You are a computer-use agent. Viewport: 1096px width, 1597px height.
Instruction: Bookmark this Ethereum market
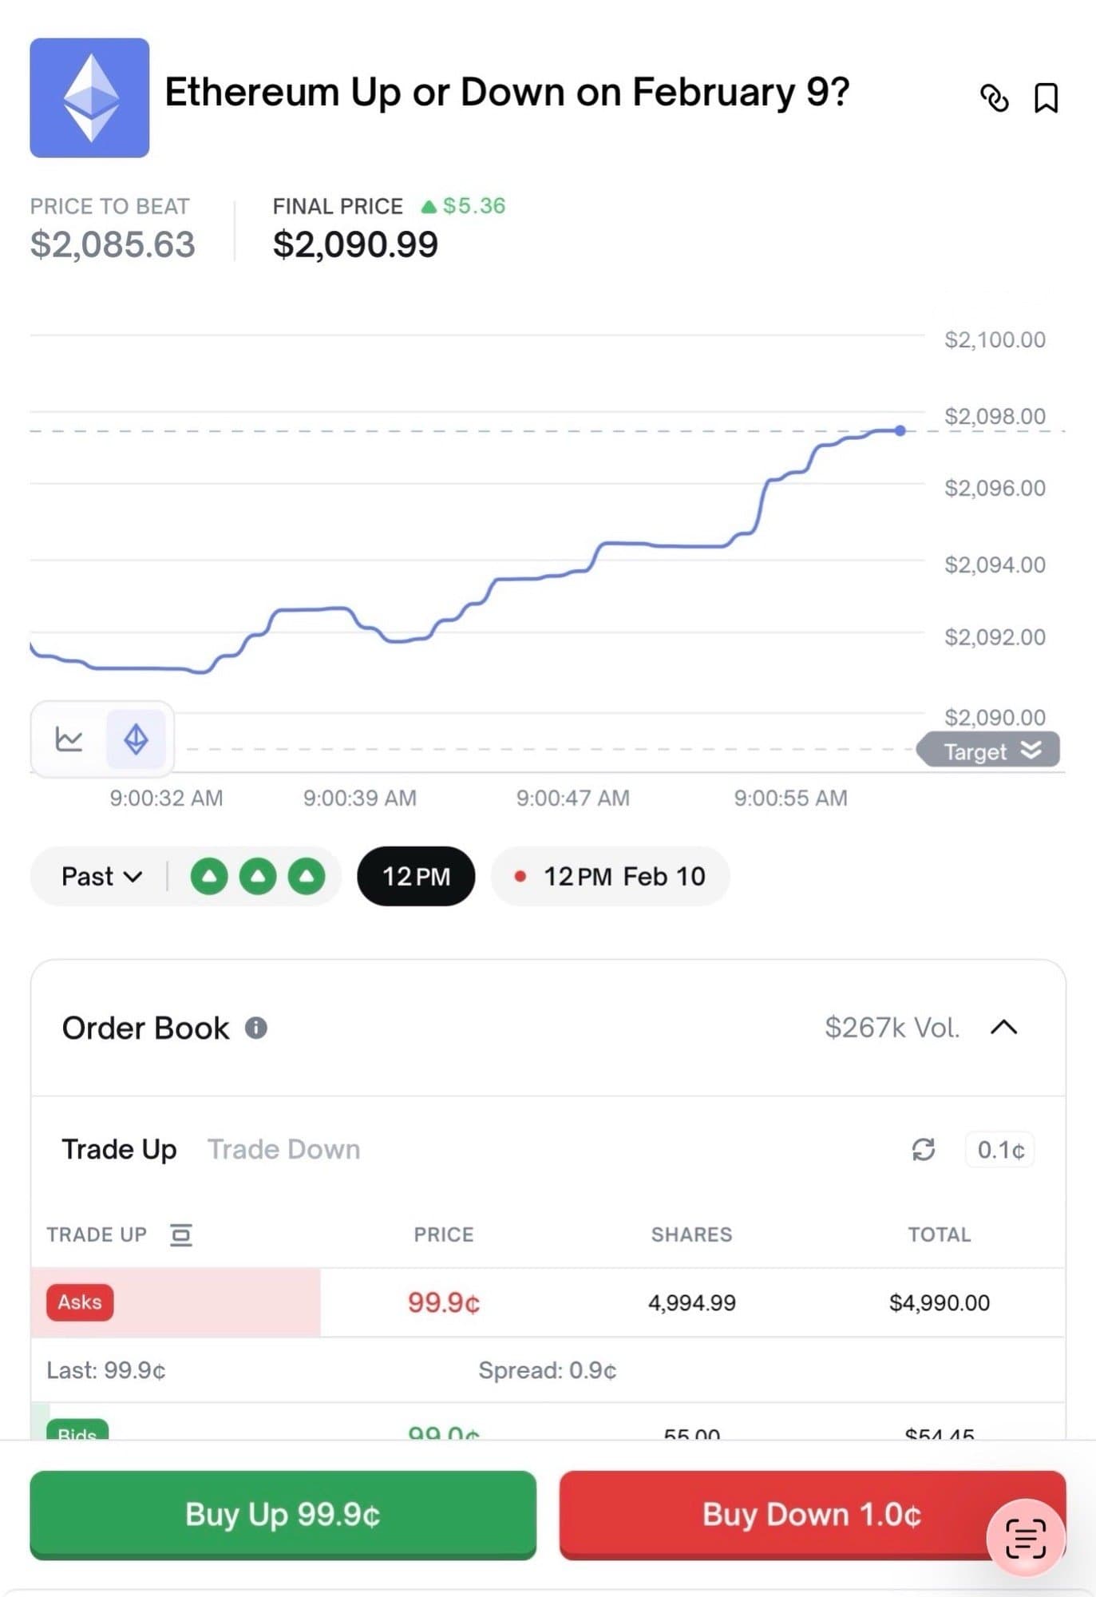pos(1046,98)
